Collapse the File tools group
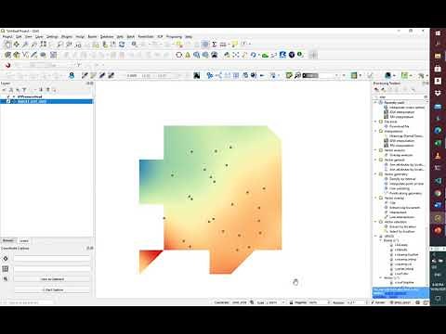This screenshot has height=334, width=446. click(x=375, y=122)
